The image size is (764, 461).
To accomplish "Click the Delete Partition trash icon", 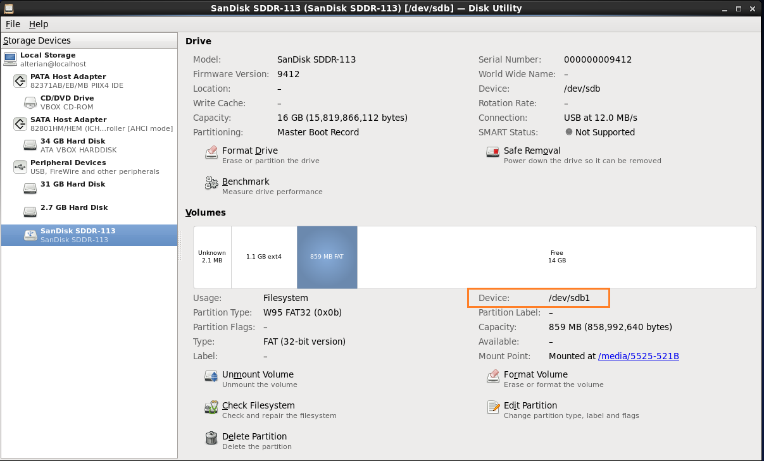I will [211, 438].
